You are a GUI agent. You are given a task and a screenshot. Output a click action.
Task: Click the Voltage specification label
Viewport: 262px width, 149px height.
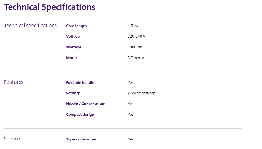point(73,36)
